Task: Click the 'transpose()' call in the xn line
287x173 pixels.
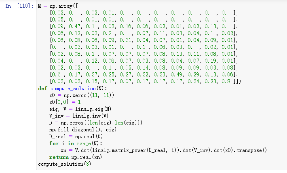Action: point(252,150)
